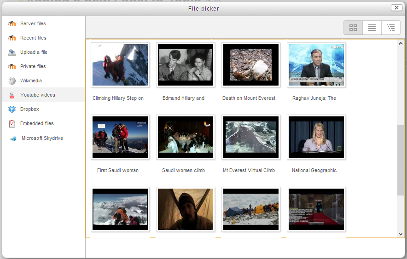Click the Upload a file icon
This screenshot has width=407, height=259.
(x=12, y=52)
